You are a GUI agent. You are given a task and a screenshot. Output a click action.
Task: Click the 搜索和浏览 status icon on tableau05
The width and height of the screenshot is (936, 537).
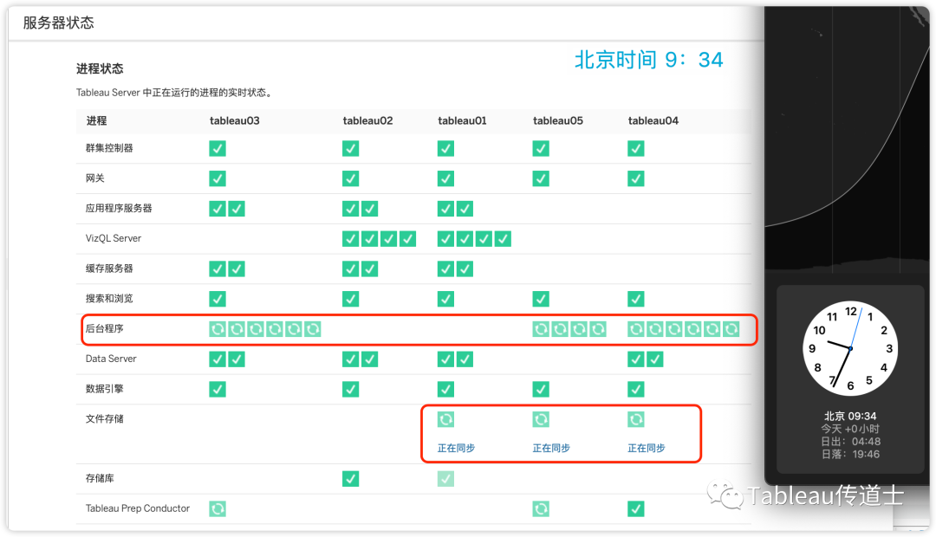coord(541,299)
